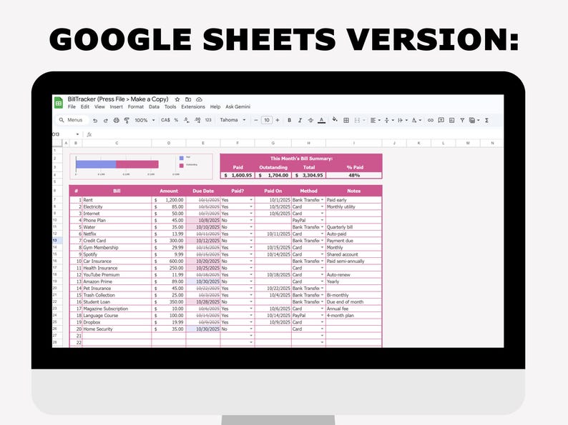Viewport: 568px width, 425px height.
Task: Click the Due Date column heading
Action: point(203,191)
